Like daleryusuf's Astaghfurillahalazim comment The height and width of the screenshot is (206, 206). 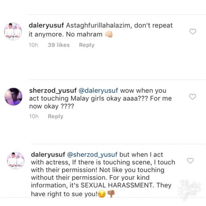click(193, 32)
